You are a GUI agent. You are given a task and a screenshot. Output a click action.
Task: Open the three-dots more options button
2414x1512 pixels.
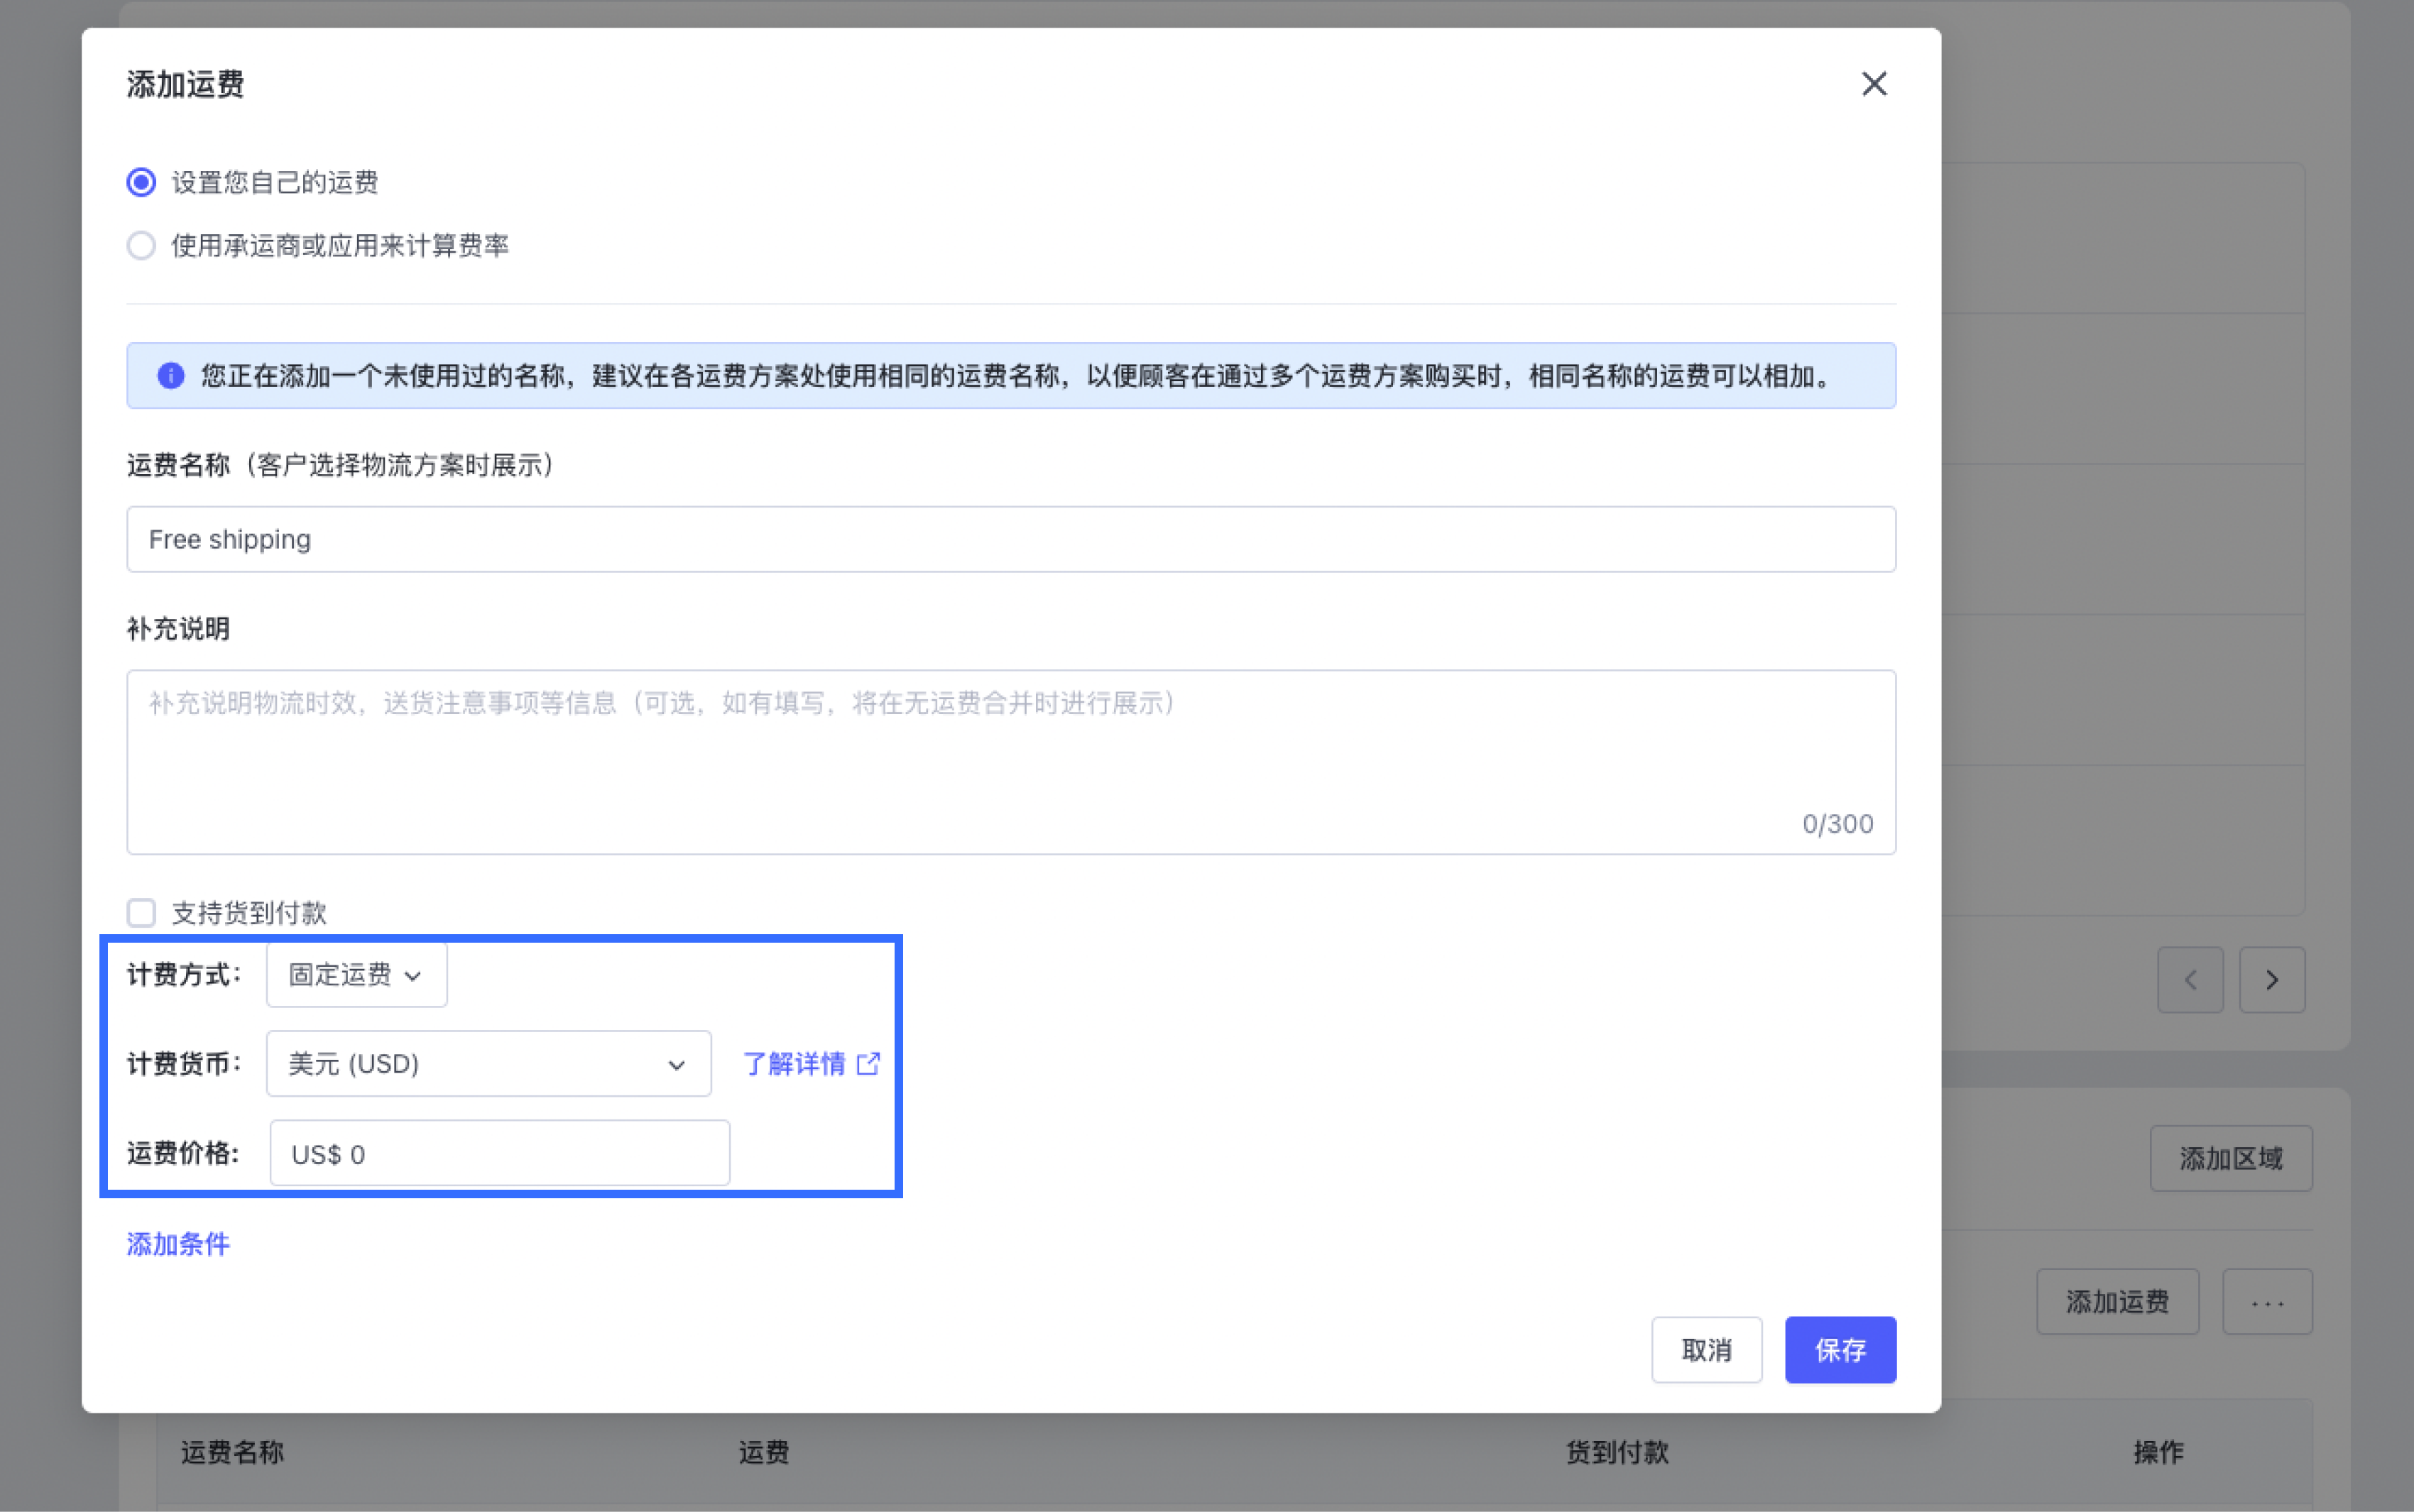(2266, 1302)
